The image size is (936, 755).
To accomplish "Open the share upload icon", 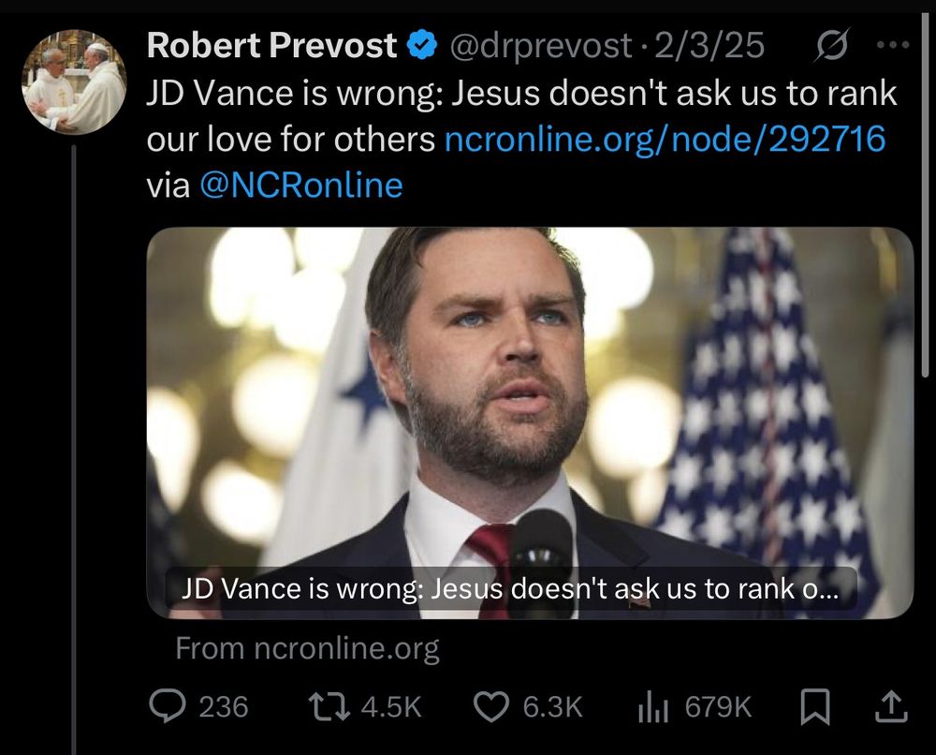I will [891, 706].
